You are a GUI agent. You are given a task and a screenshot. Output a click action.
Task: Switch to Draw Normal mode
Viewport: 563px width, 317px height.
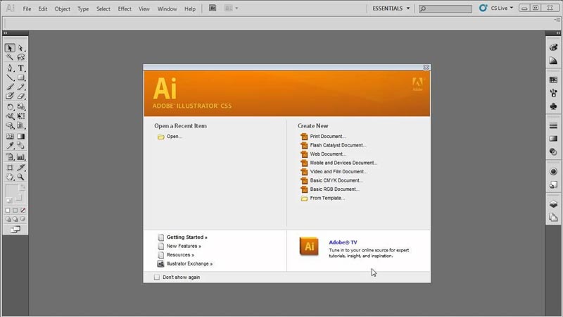(x=8, y=219)
